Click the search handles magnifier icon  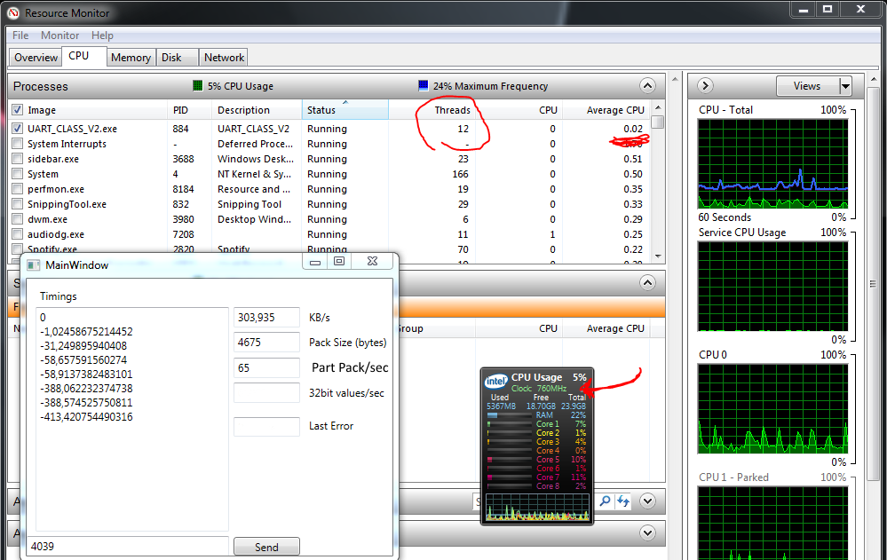(x=606, y=501)
